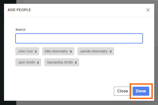158x105 pixels.
Task: Select the Milo Abernathy name chip
Action: coord(56,51)
